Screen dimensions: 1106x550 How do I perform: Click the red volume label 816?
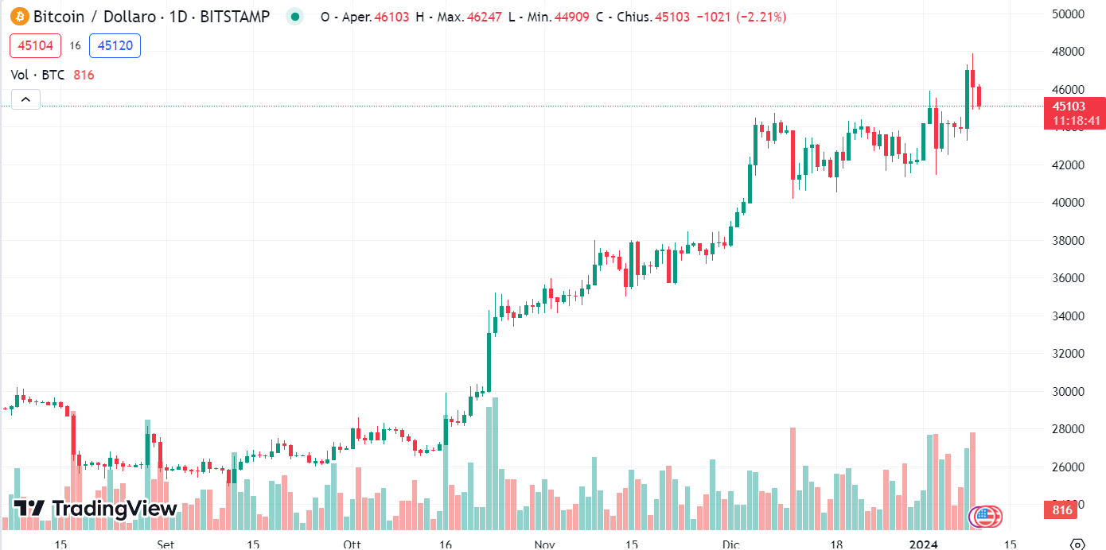click(1062, 510)
